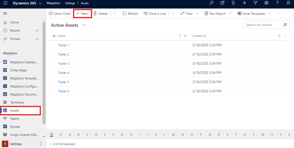The height and width of the screenshot is (148, 294).
Task: Open the Trailer 3 record
Action: 64,64
